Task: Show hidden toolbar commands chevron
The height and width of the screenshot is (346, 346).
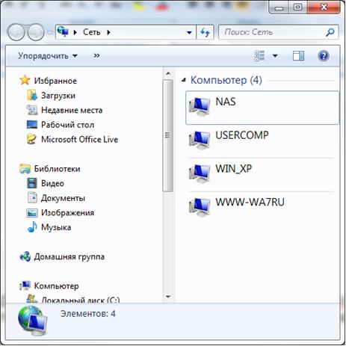Action: [x=96, y=55]
